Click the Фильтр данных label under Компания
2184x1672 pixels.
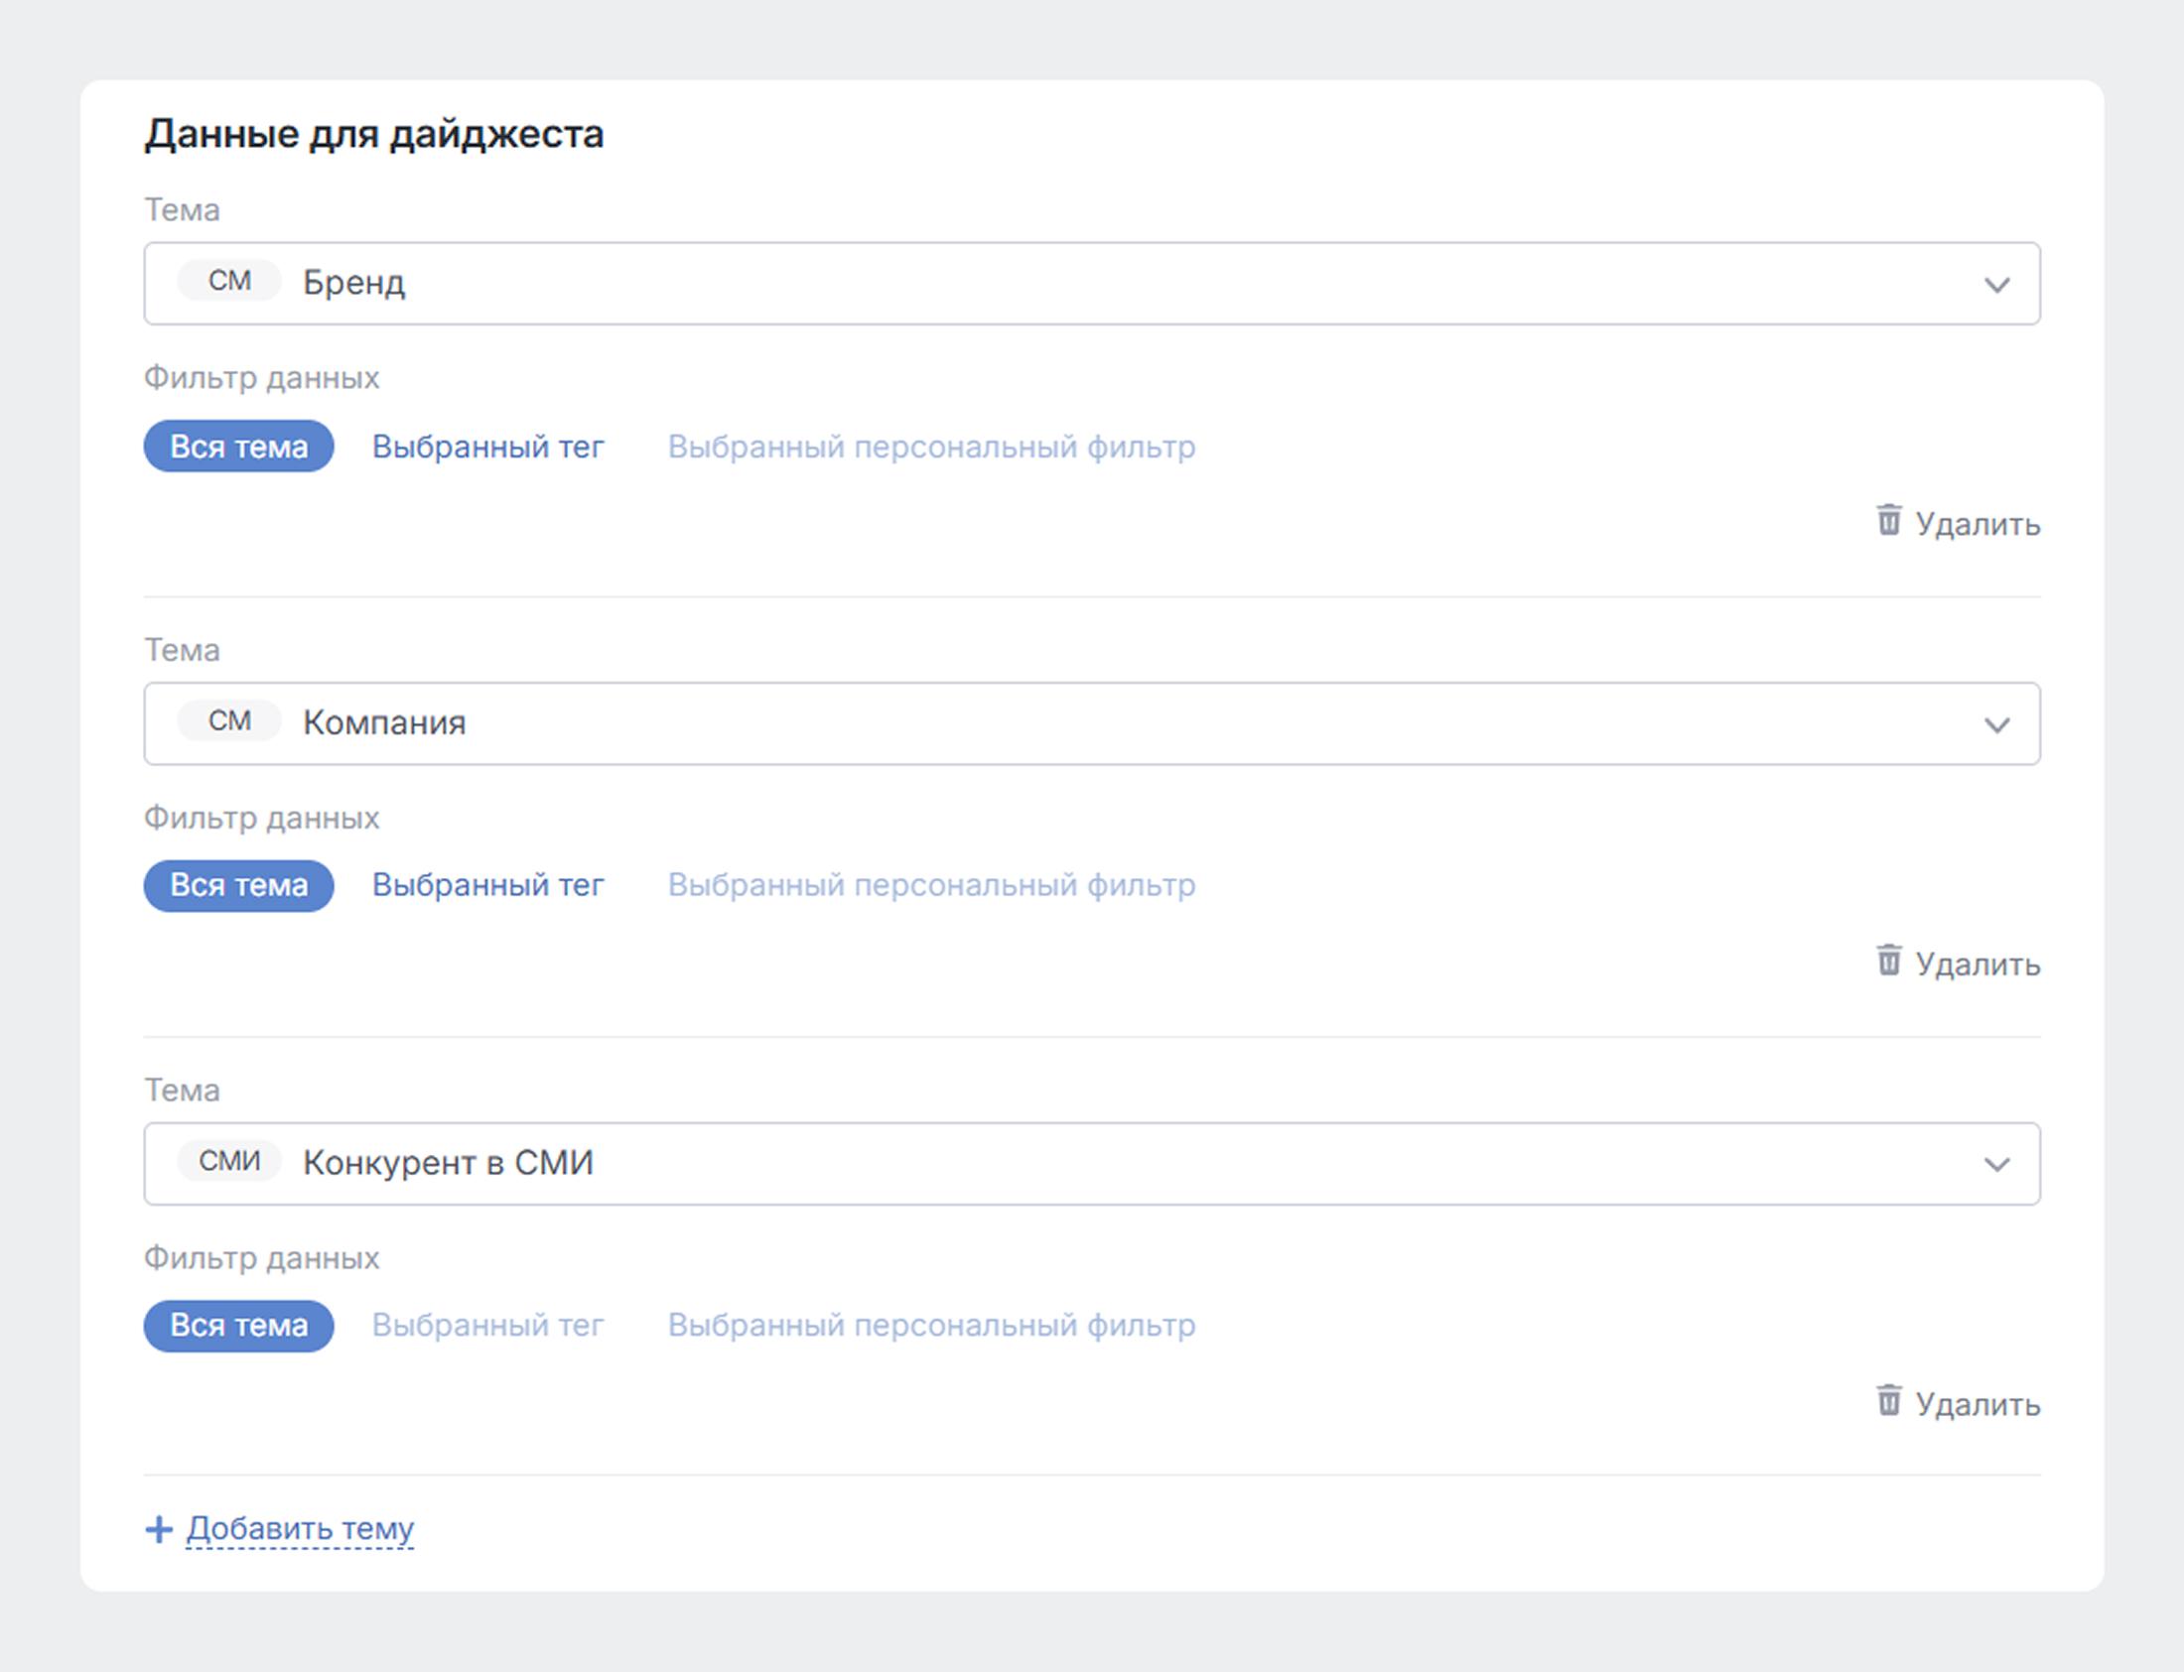(x=262, y=818)
